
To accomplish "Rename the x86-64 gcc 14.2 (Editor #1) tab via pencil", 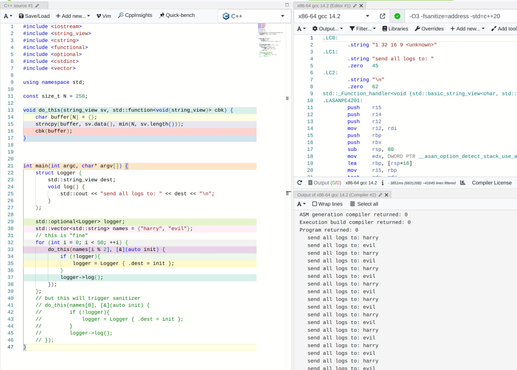I will 355,6.
